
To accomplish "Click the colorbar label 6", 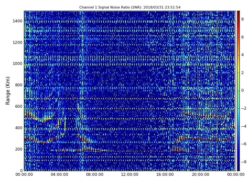I will pos(243,37).
